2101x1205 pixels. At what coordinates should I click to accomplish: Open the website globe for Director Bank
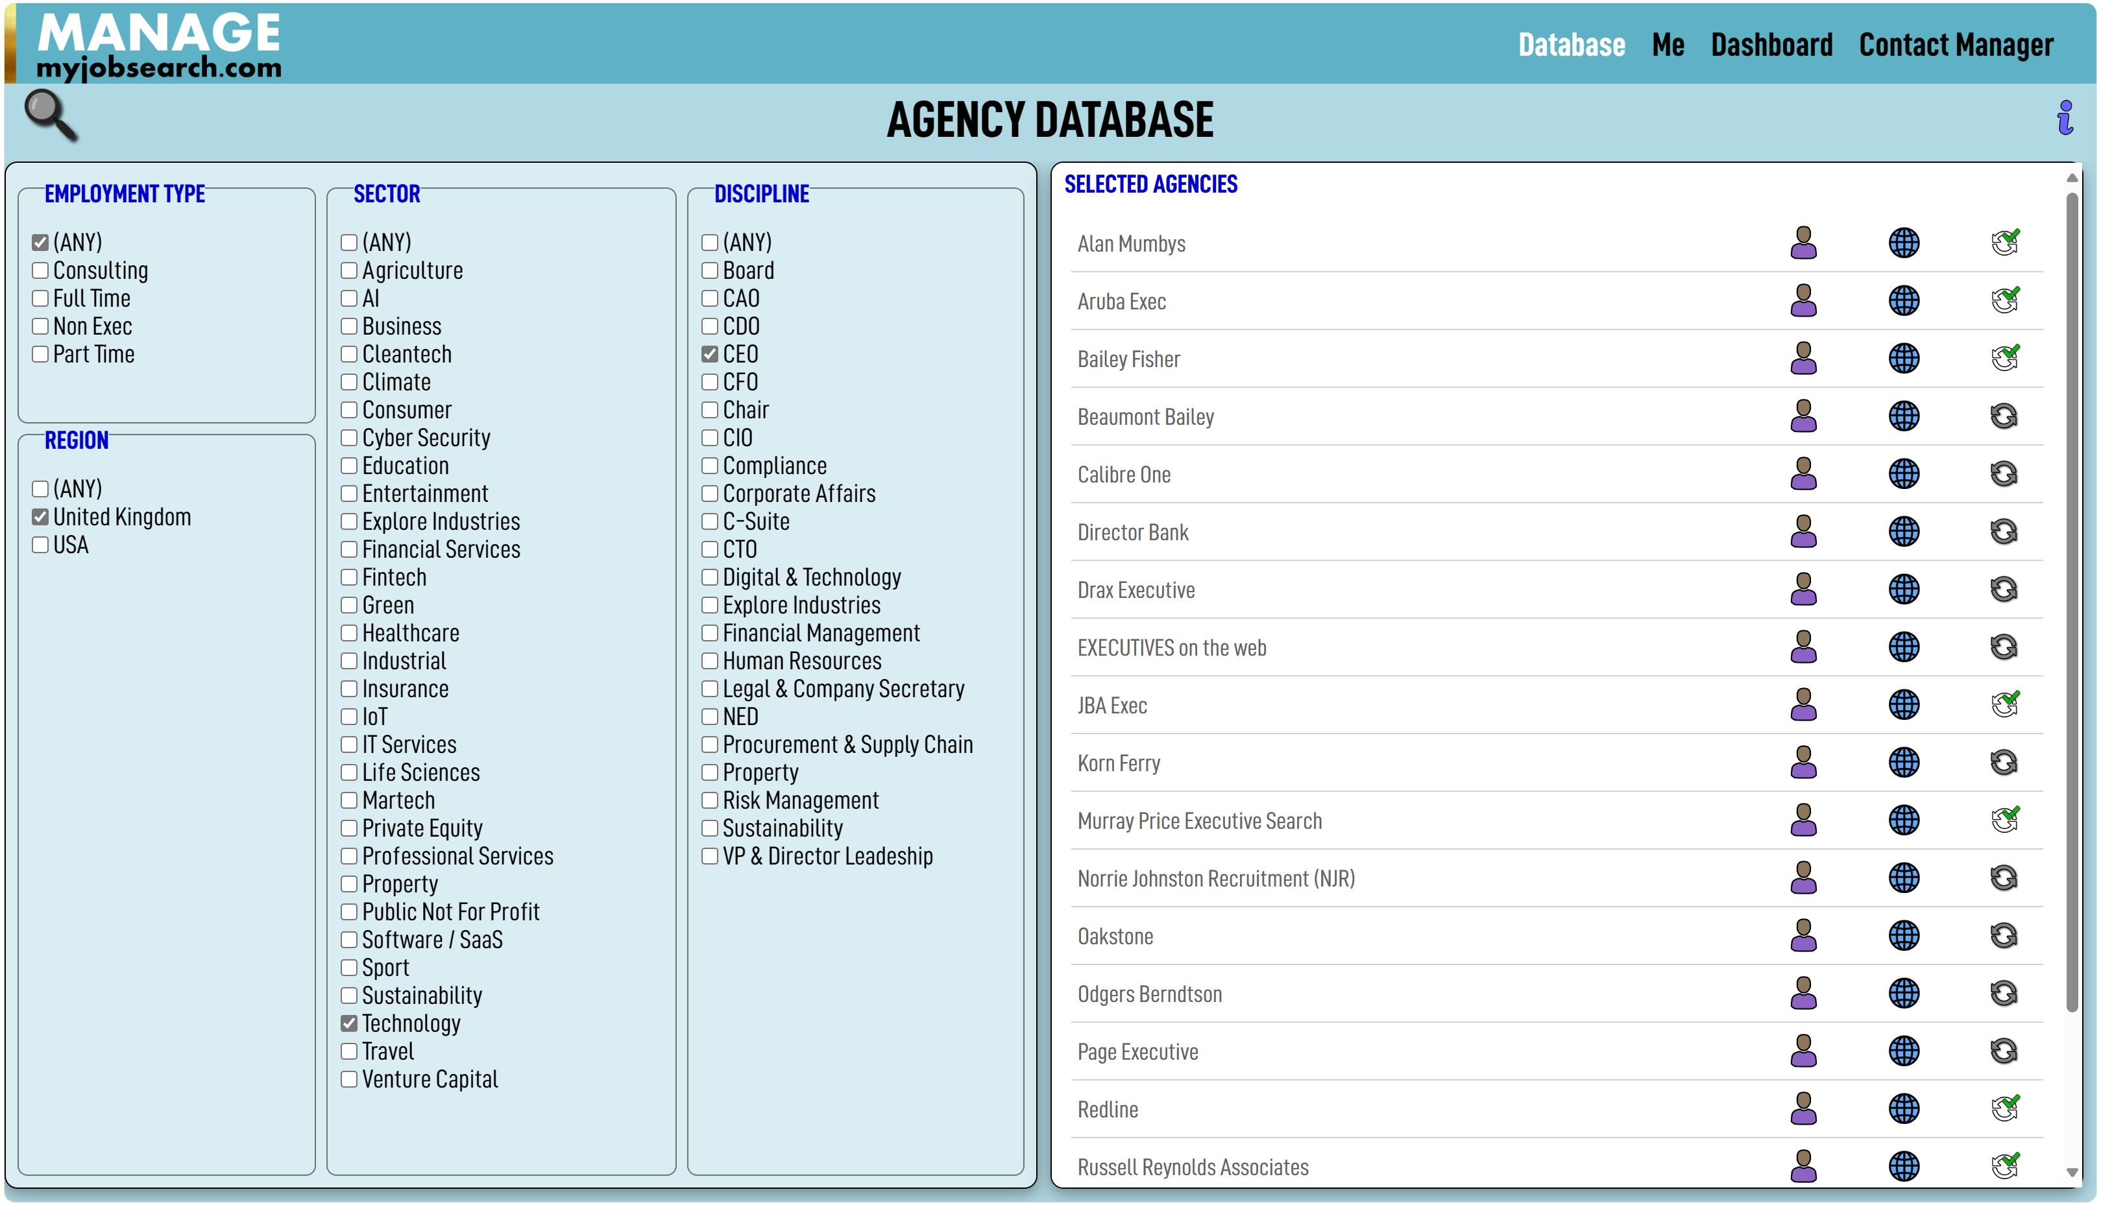pyautogui.click(x=1903, y=532)
